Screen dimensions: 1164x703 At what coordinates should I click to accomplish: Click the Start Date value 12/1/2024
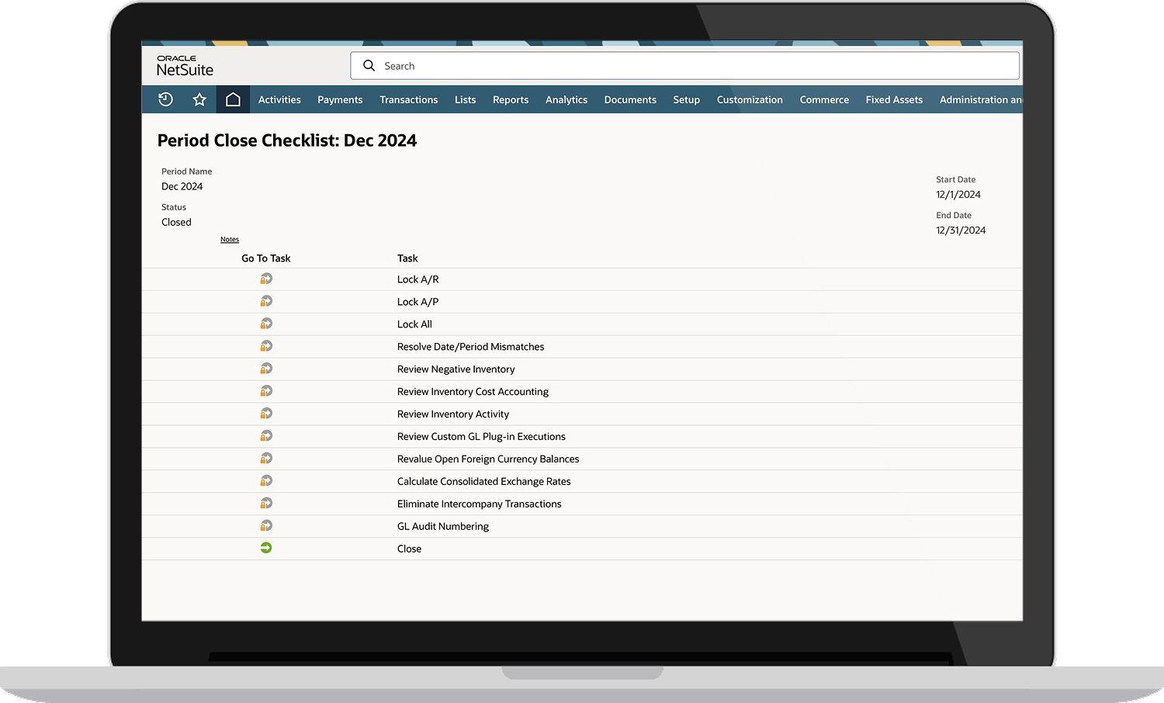[x=958, y=195]
